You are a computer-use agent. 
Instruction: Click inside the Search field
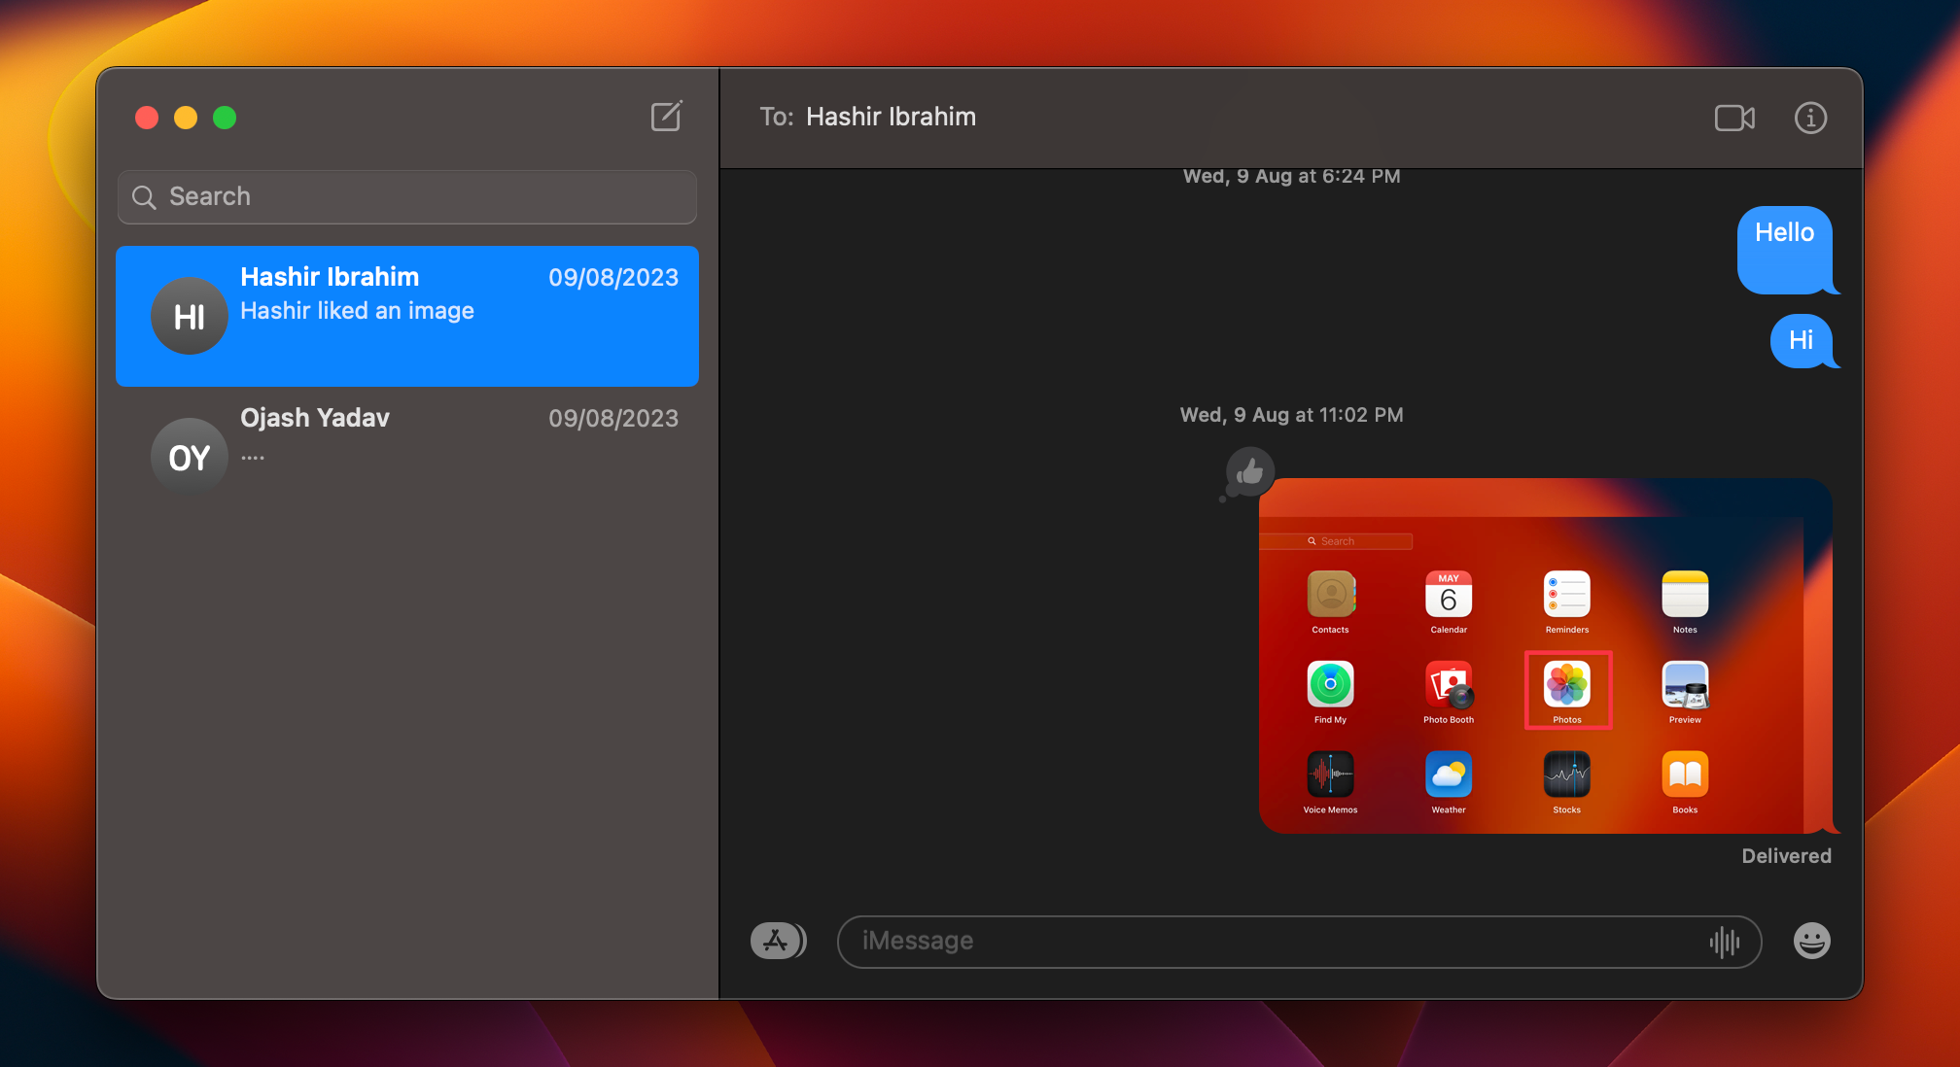click(408, 196)
